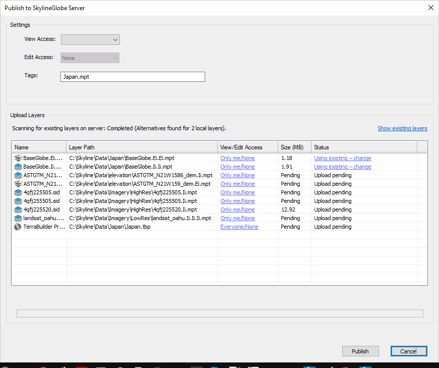Click the TerraBuilder project globe icon
The height and width of the screenshot is (368, 439).
point(18,227)
